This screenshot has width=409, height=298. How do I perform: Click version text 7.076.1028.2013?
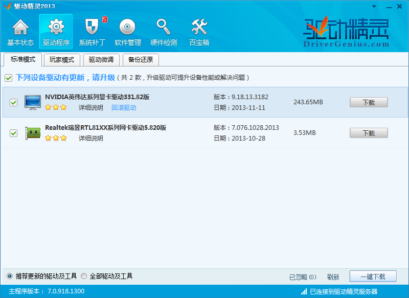(x=255, y=127)
